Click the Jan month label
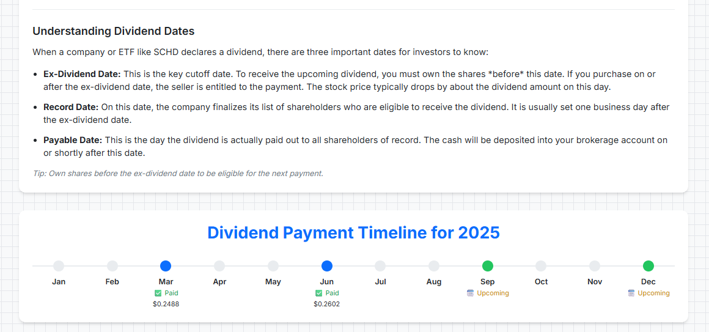This screenshot has width=709, height=332. [x=59, y=282]
